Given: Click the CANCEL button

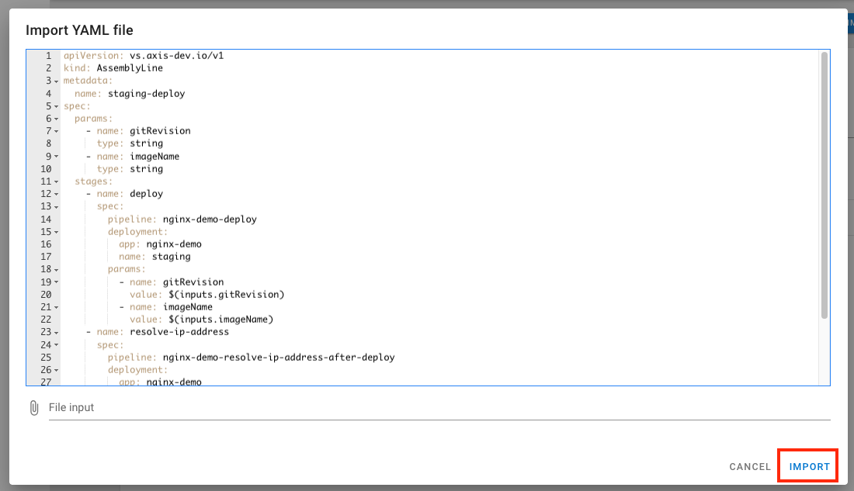Looking at the screenshot, I should point(749,467).
